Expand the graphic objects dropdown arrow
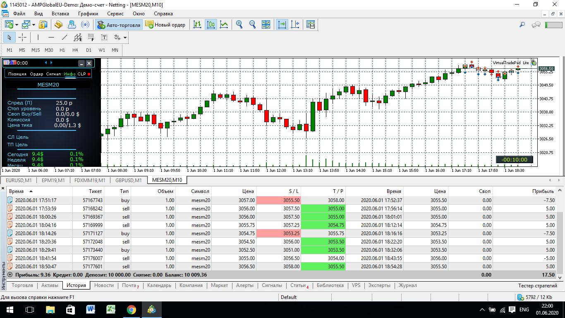Image resolution: width=565 pixels, height=318 pixels. 125,38
